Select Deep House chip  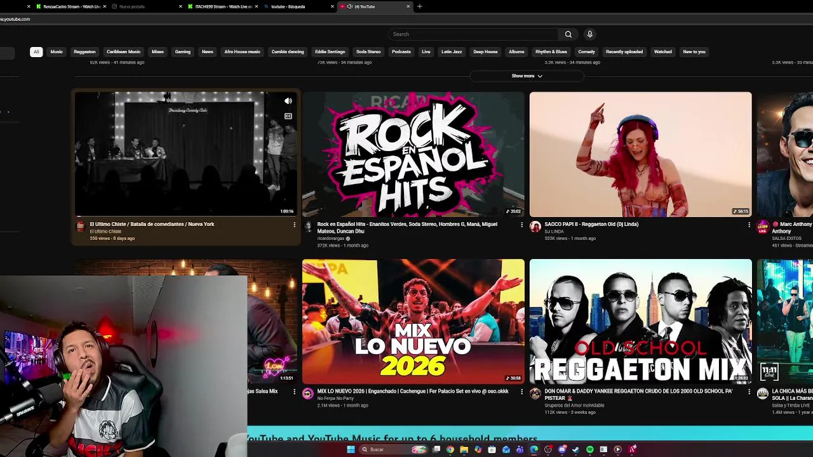(485, 52)
